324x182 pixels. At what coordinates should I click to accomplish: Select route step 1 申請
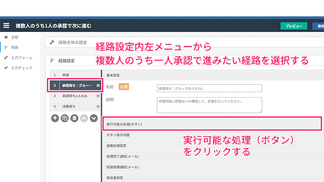click(75, 75)
